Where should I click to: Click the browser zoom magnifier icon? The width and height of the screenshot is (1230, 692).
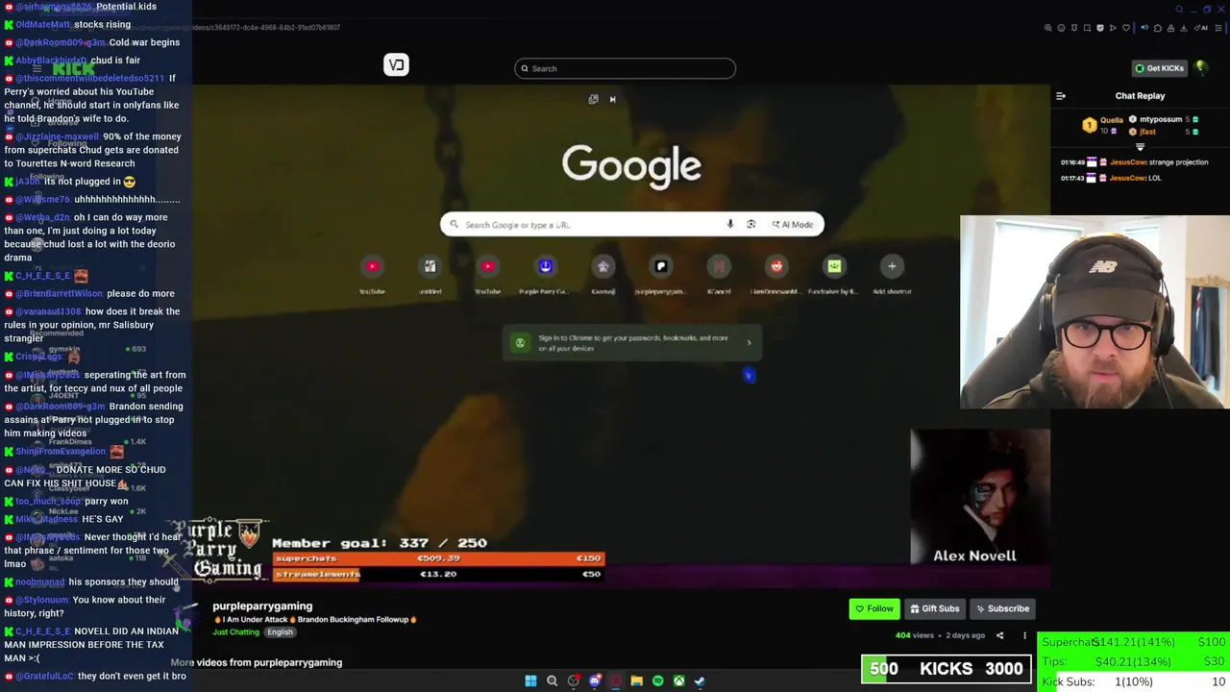pos(1047,28)
